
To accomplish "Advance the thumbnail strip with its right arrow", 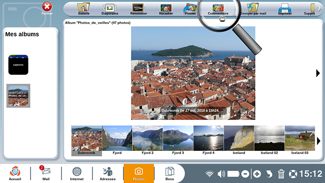I will [318, 141].
